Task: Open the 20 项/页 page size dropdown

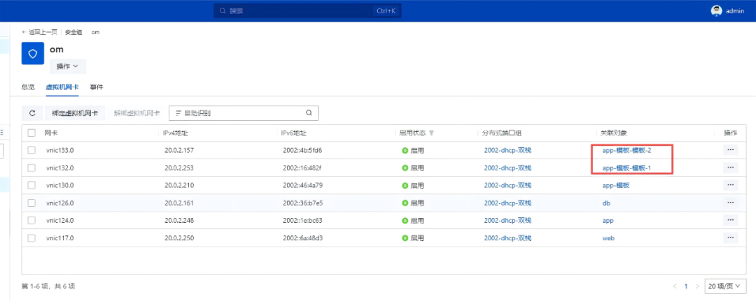Action: (725, 286)
